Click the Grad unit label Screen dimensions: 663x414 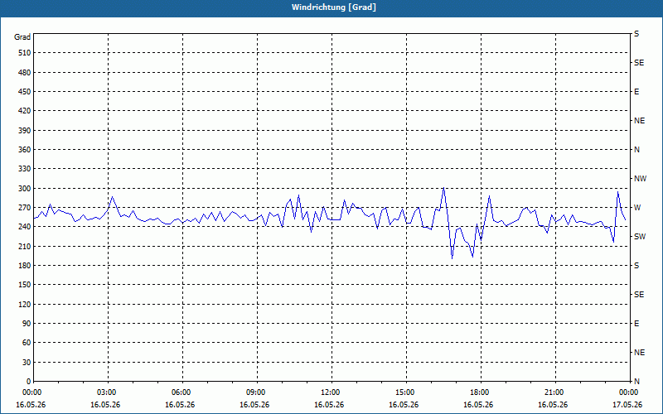click(22, 37)
